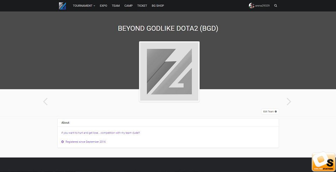Click the team description about hurt and lose
This screenshot has height=172, width=336.
coord(100,133)
